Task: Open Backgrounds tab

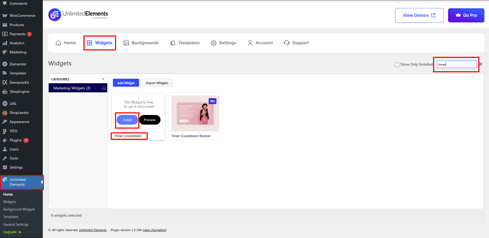Action: point(141,43)
